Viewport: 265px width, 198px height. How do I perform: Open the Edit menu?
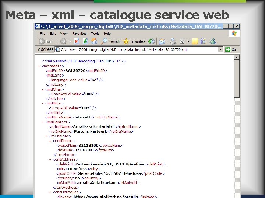(x=53, y=33)
